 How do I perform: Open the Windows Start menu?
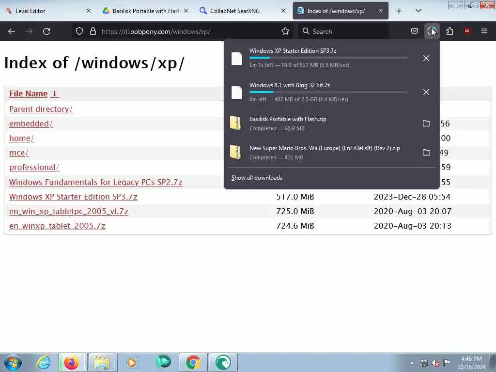[x=13, y=362]
